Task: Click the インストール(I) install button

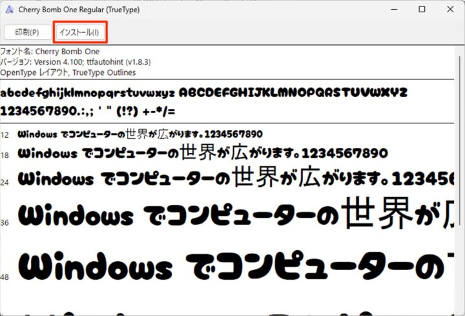Action: pyautogui.click(x=80, y=32)
